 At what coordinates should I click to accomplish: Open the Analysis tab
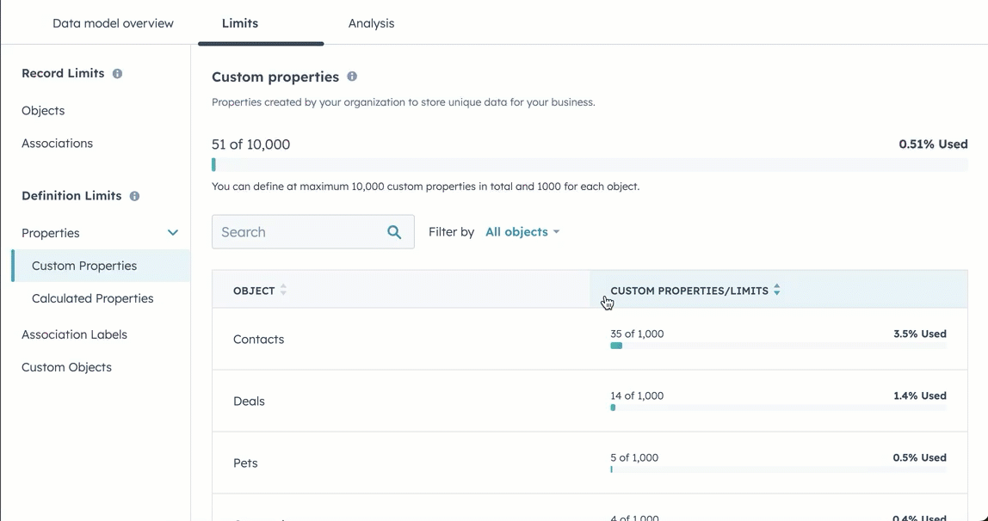(x=371, y=23)
